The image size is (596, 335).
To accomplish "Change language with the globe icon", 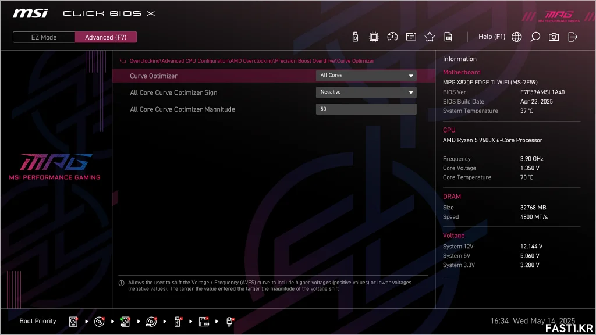I will pos(517,37).
